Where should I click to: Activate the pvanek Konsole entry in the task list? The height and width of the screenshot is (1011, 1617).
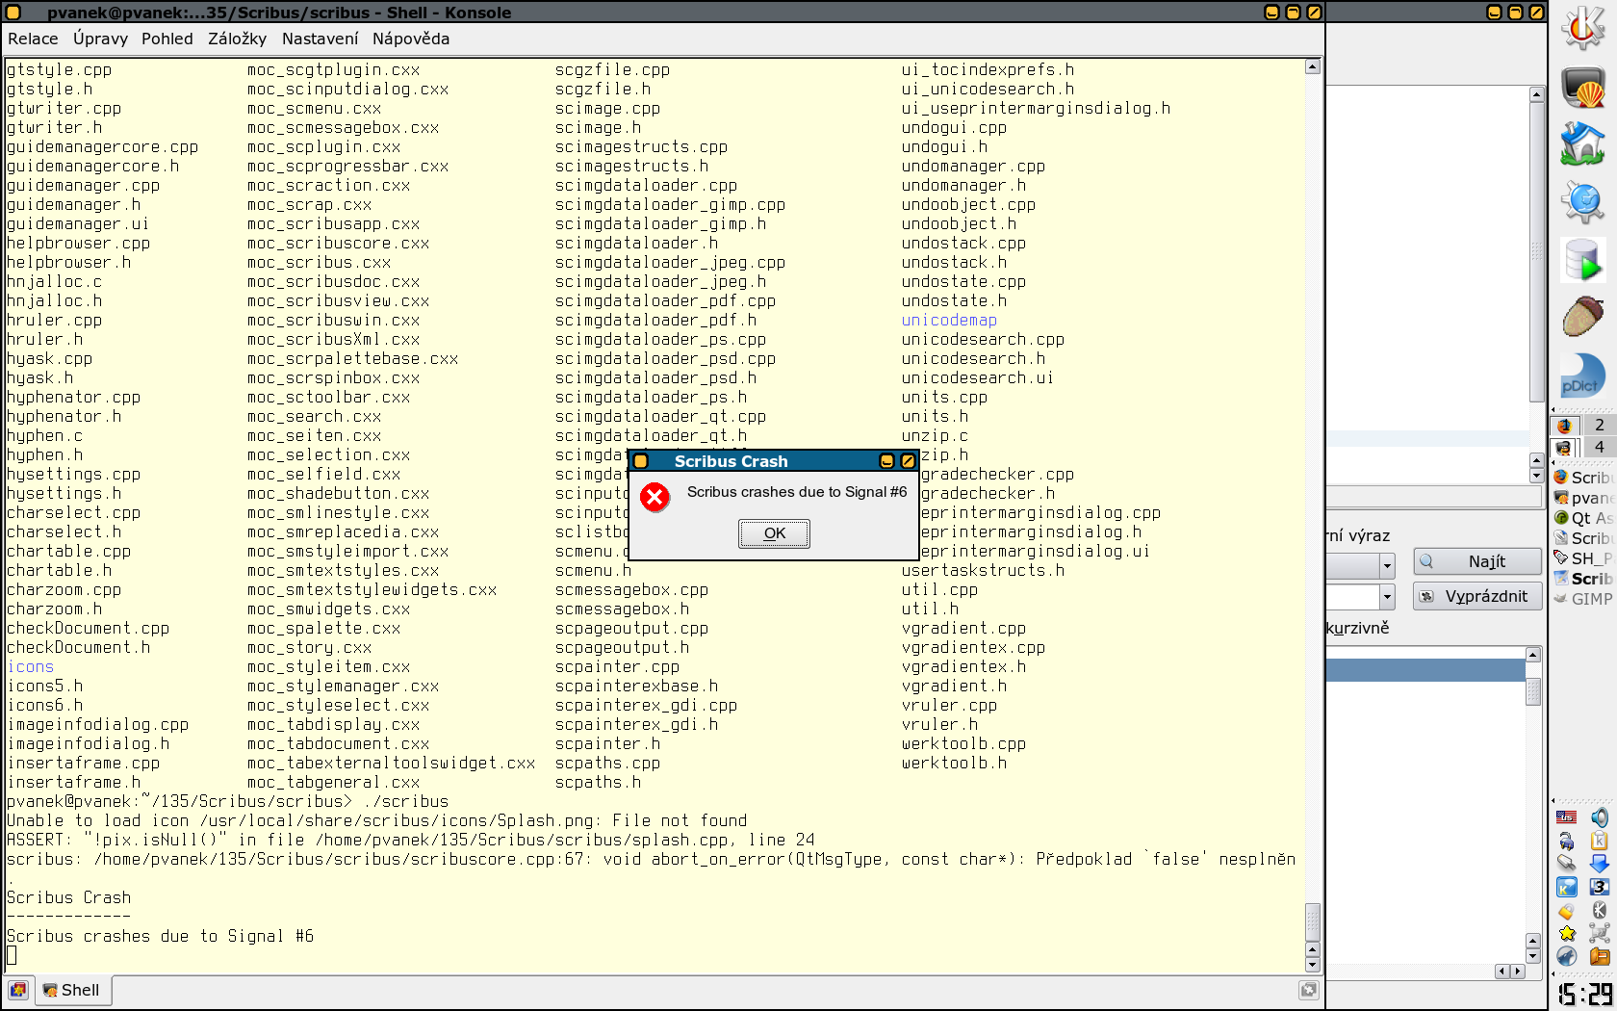point(1583,498)
